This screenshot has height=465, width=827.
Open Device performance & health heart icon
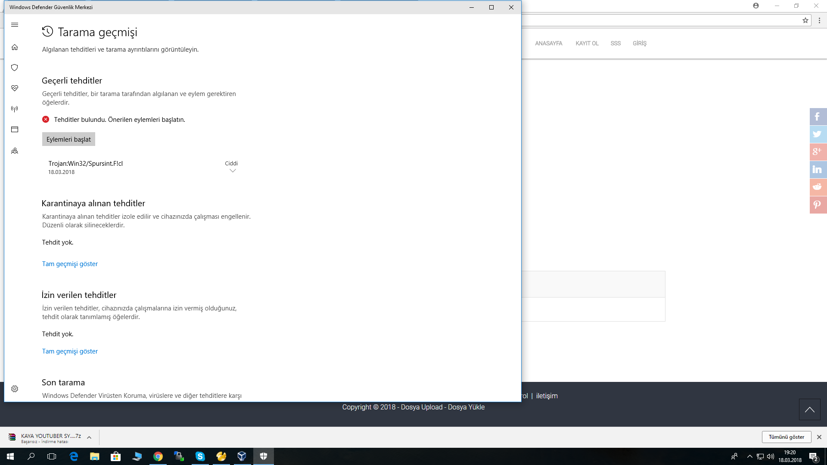[x=15, y=88]
